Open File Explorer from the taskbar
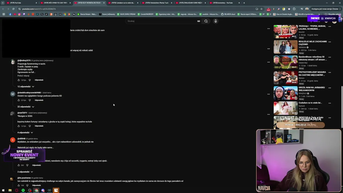Viewport: 343px width, 193px height. [x=10, y=190]
